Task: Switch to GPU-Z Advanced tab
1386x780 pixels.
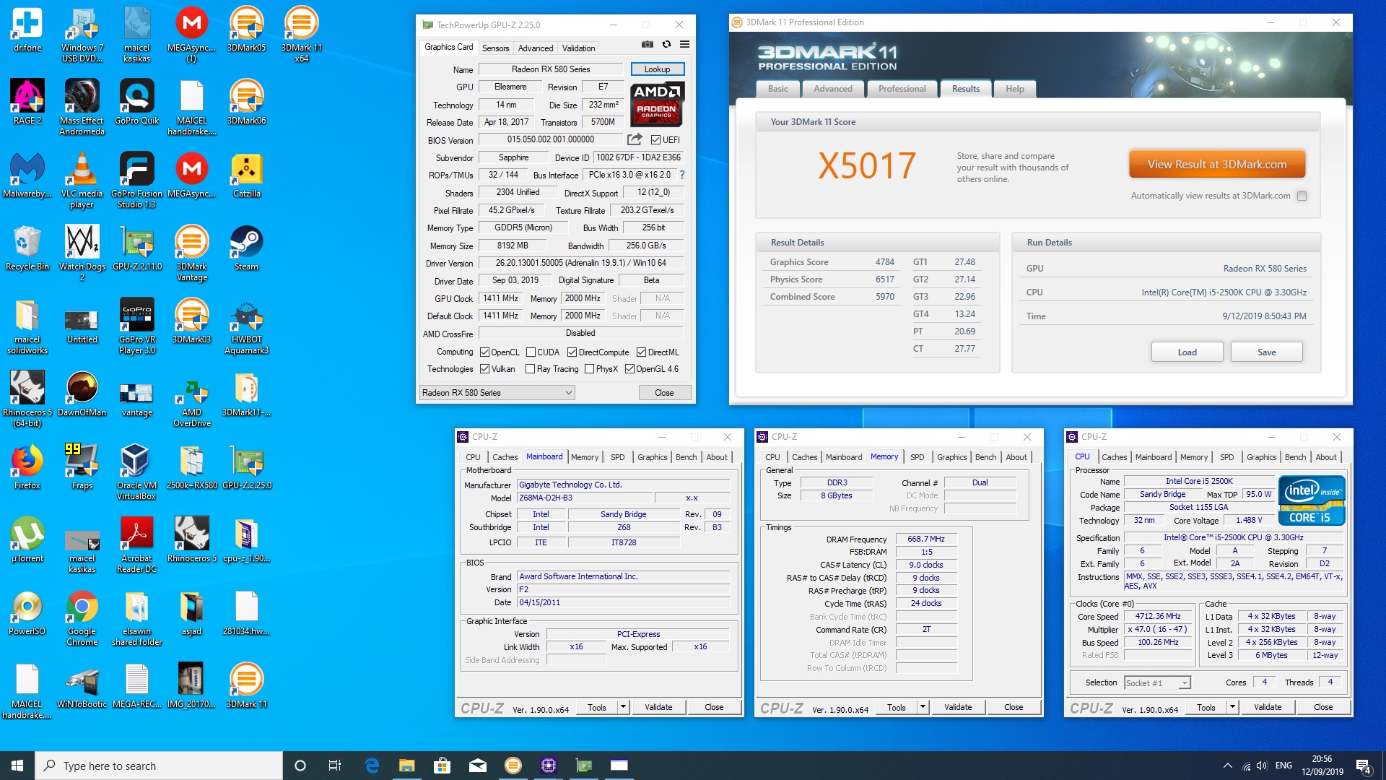Action: [x=536, y=48]
